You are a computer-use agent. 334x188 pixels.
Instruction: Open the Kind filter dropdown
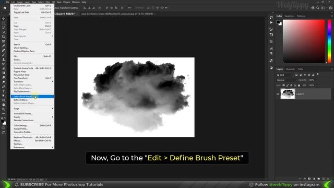click(285, 75)
